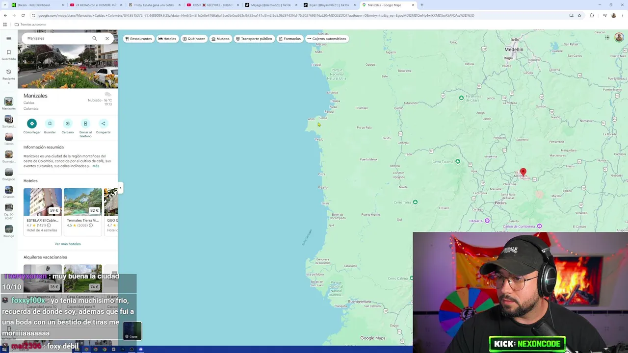The height and width of the screenshot is (353, 628).
Task: Click the PANACA attraction marker
Action: click(487, 221)
